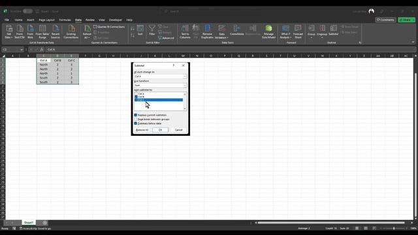418x235 pixels.
Task: Collapse the ribbon with chevron
Action: (413, 42)
